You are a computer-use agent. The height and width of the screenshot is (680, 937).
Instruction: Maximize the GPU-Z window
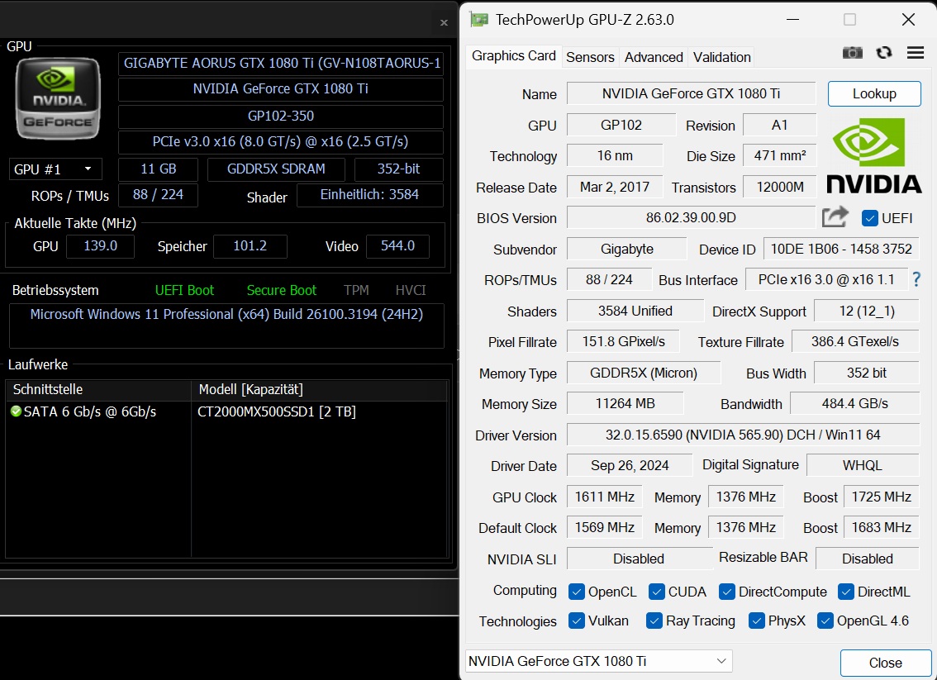(849, 20)
